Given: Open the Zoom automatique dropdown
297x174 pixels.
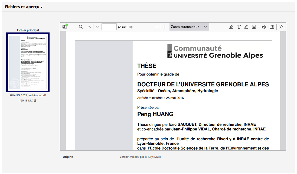Looking at the screenshot, I should tap(189, 27).
